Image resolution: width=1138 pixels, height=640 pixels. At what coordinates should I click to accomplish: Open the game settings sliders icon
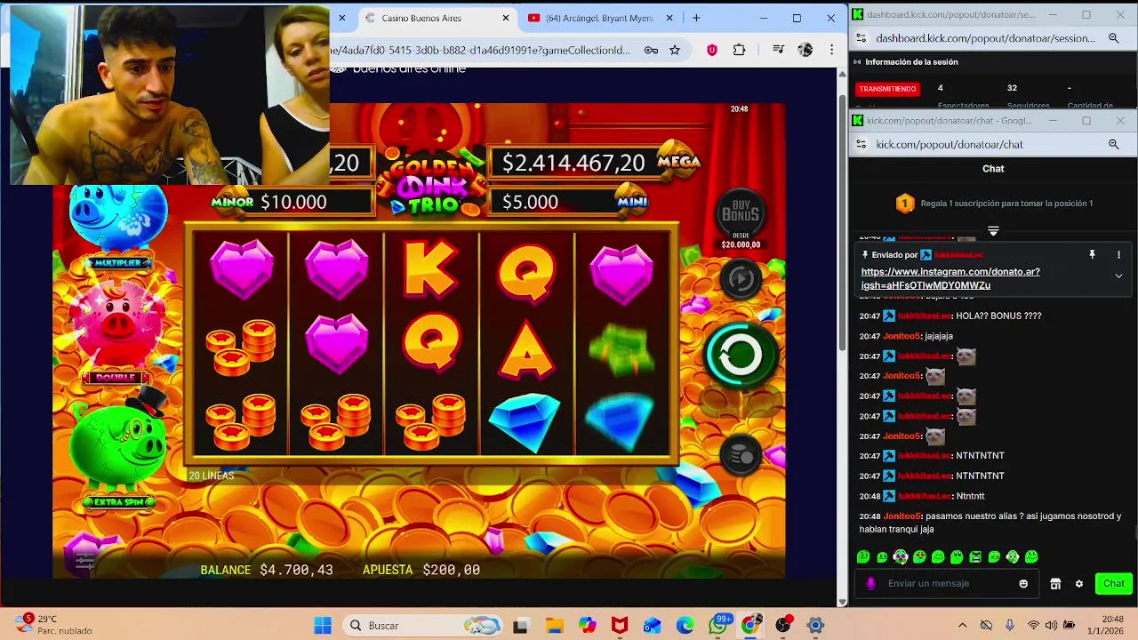pyautogui.click(x=85, y=560)
